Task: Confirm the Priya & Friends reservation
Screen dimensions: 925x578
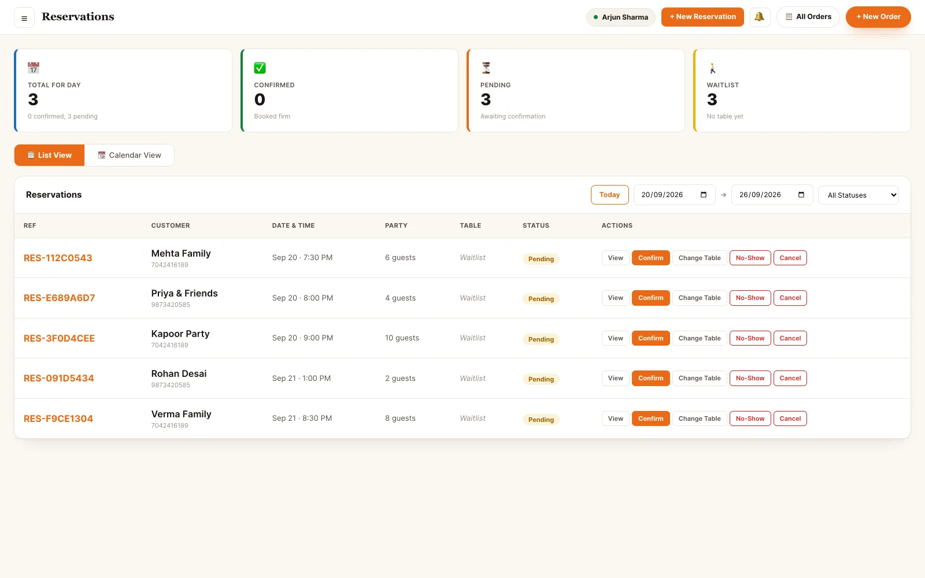Action: tap(650, 298)
